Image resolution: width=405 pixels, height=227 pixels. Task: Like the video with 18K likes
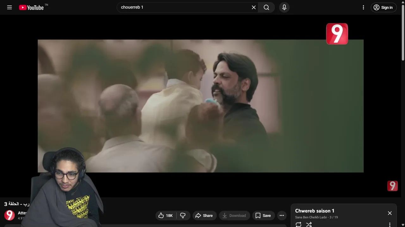click(x=166, y=216)
